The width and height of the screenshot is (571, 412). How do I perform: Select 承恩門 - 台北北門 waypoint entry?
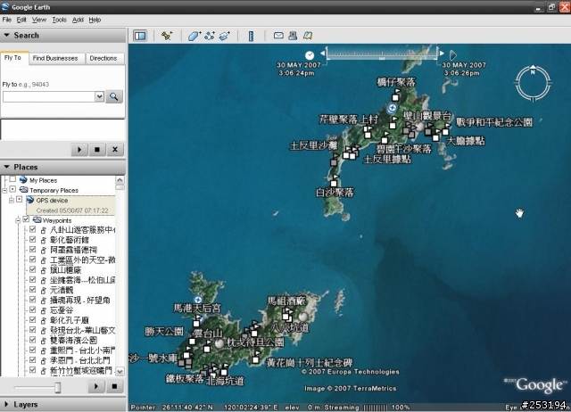pyautogui.click(x=79, y=360)
